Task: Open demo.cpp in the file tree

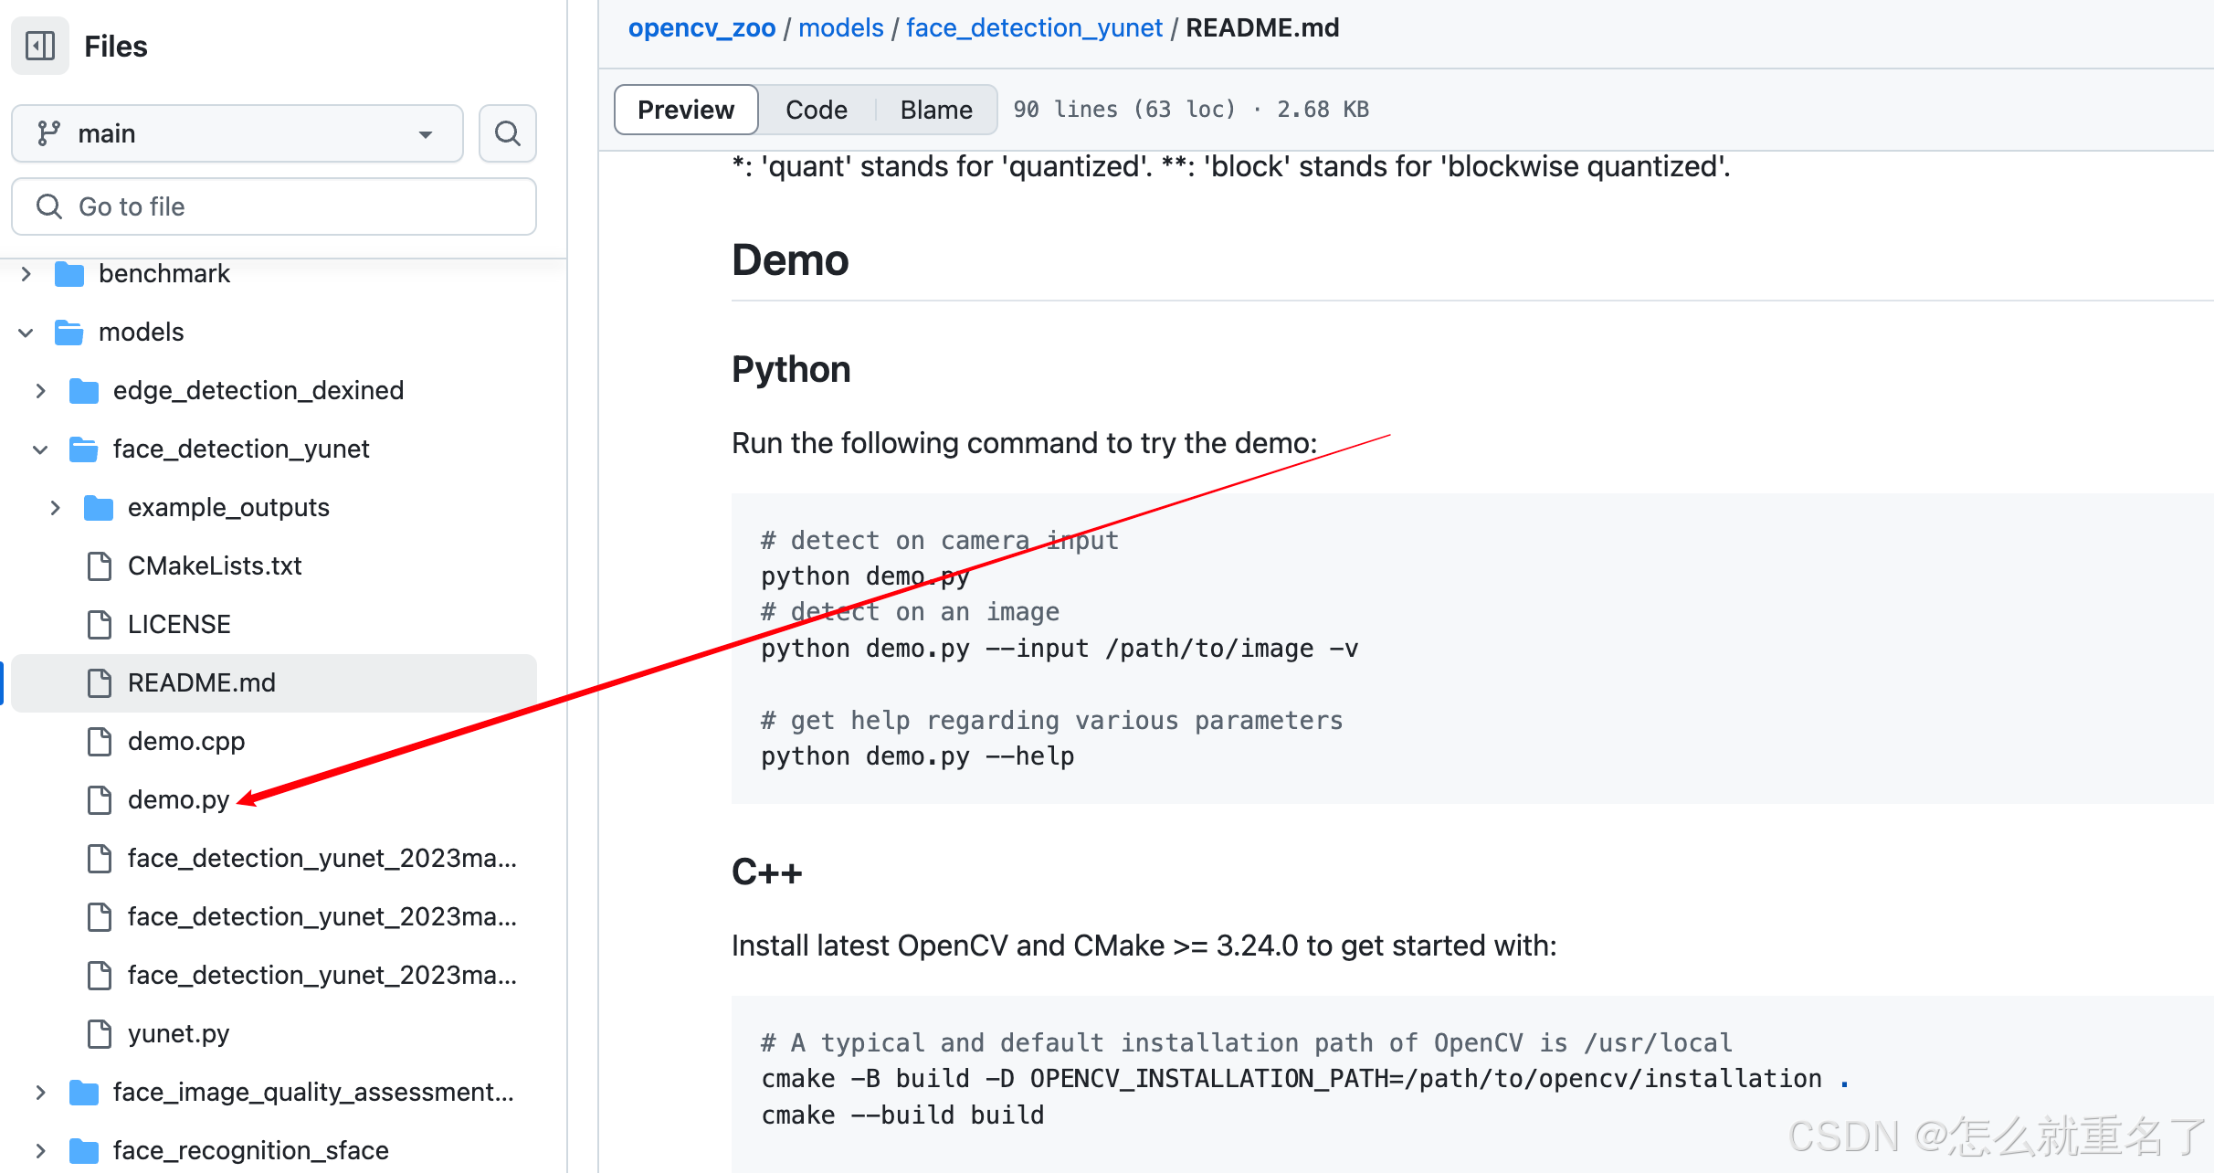Action: pyautogui.click(x=186, y=742)
